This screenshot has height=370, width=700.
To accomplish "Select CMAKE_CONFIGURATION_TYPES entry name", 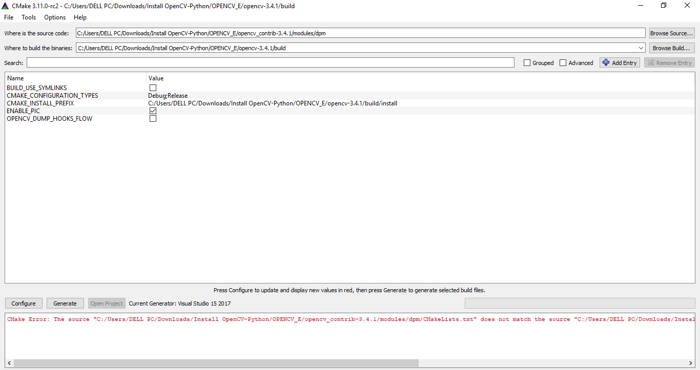I will coord(52,96).
